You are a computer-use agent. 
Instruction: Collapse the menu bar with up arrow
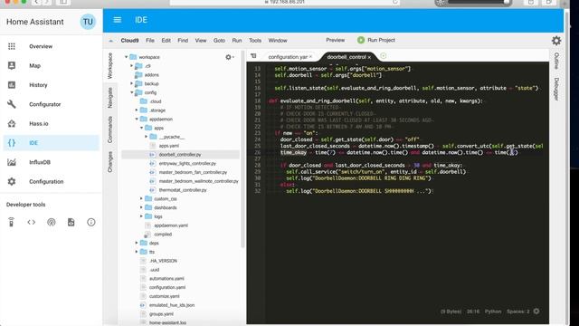pos(110,41)
